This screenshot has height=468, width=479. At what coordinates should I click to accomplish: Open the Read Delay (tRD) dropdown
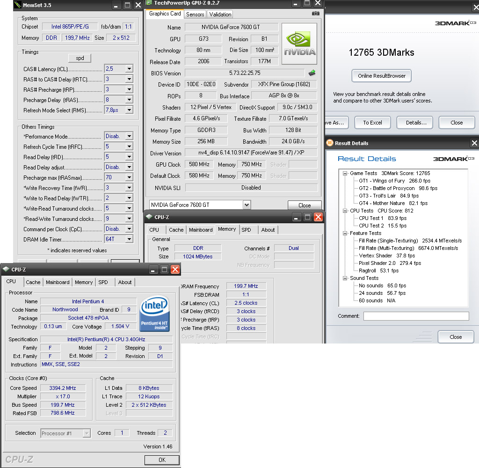(129, 157)
